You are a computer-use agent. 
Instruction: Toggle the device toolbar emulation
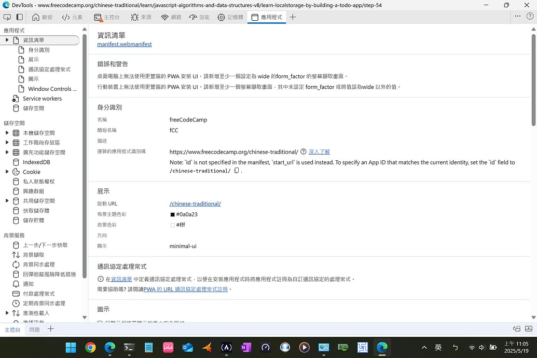click(x=19, y=17)
